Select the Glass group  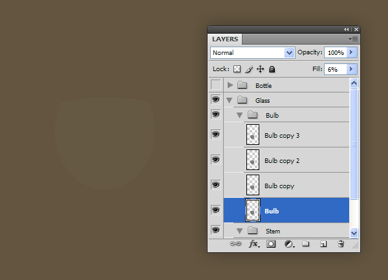pos(286,100)
